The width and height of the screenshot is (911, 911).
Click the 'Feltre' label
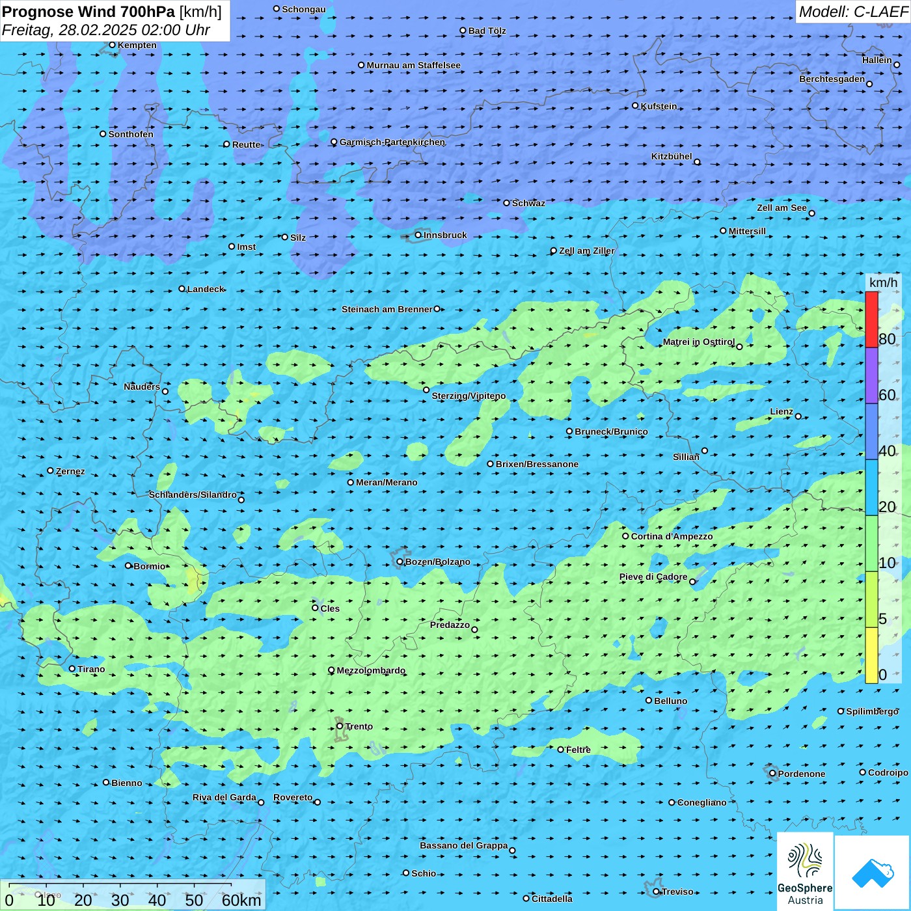pyautogui.click(x=578, y=750)
